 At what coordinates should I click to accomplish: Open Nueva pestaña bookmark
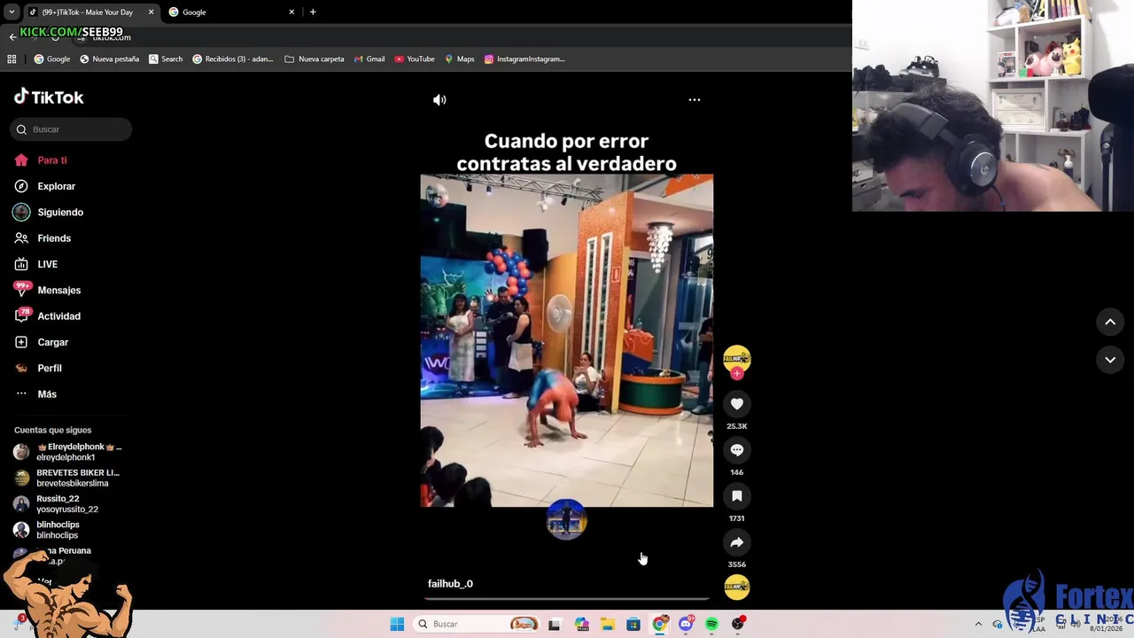110,59
